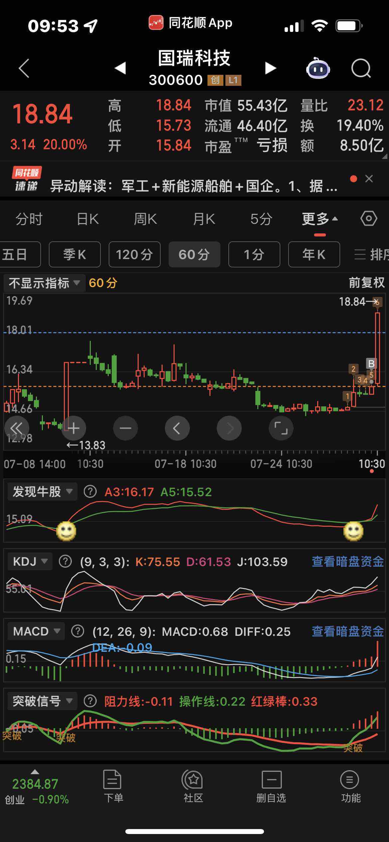Open MACD indicator dropdown

coord(36,631)
